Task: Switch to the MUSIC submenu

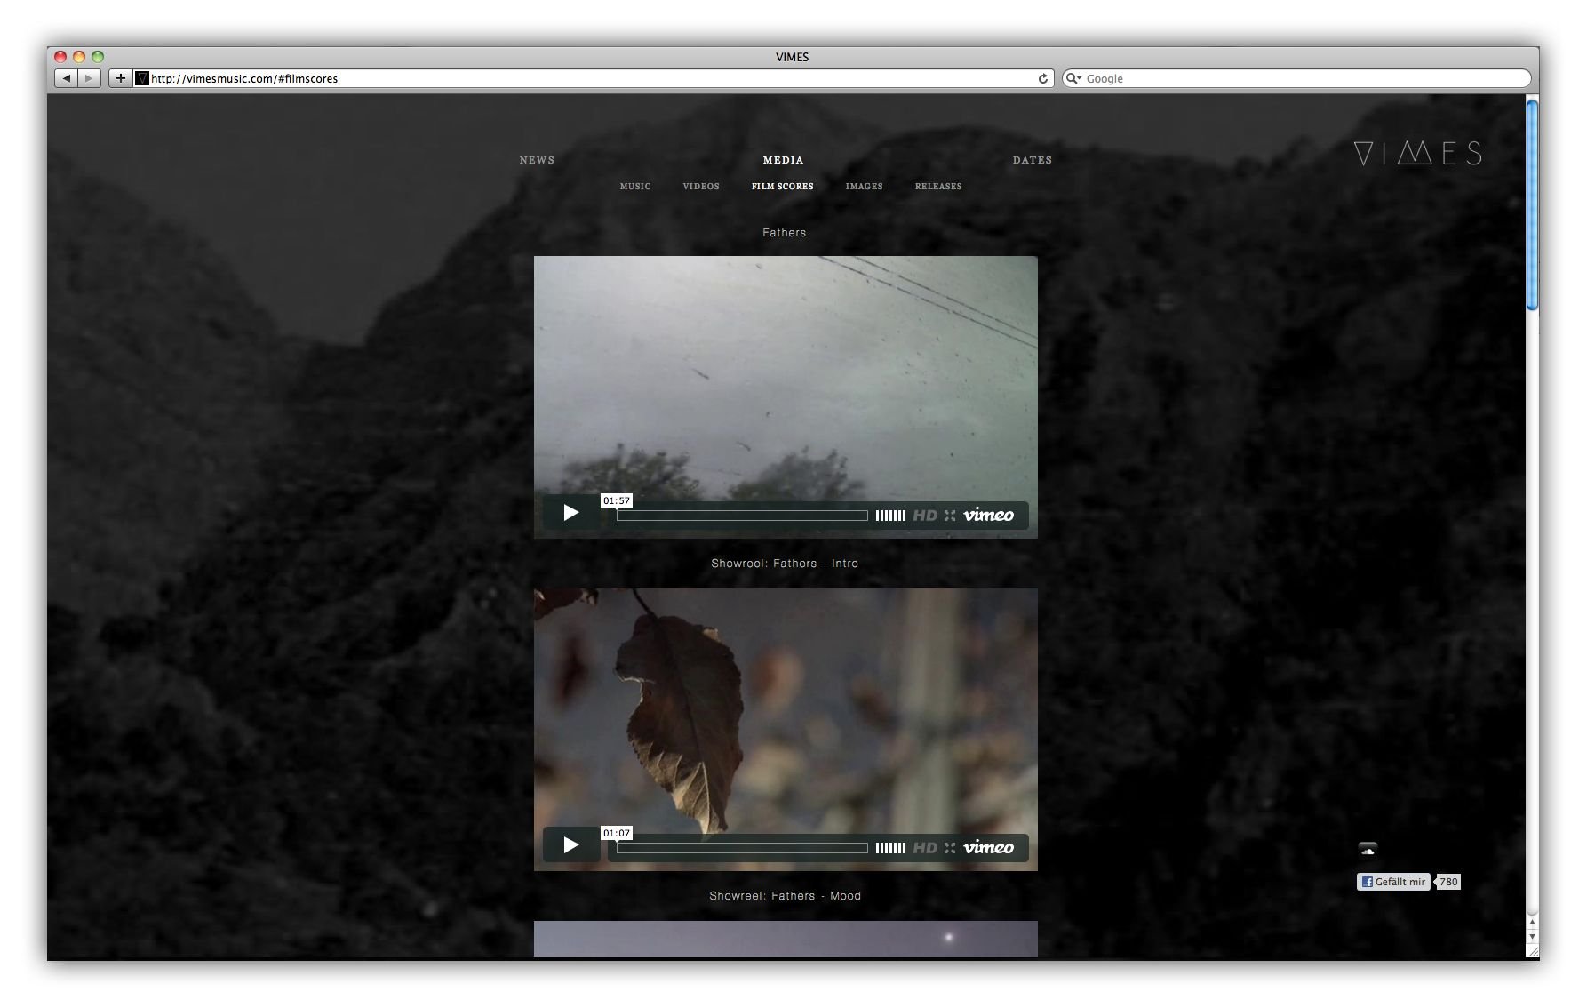Action: [635, 187]
